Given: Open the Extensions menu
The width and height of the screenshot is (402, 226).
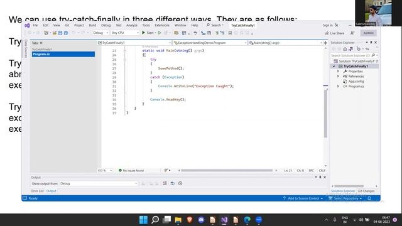Looking at the screenshot, I should 162,25.
